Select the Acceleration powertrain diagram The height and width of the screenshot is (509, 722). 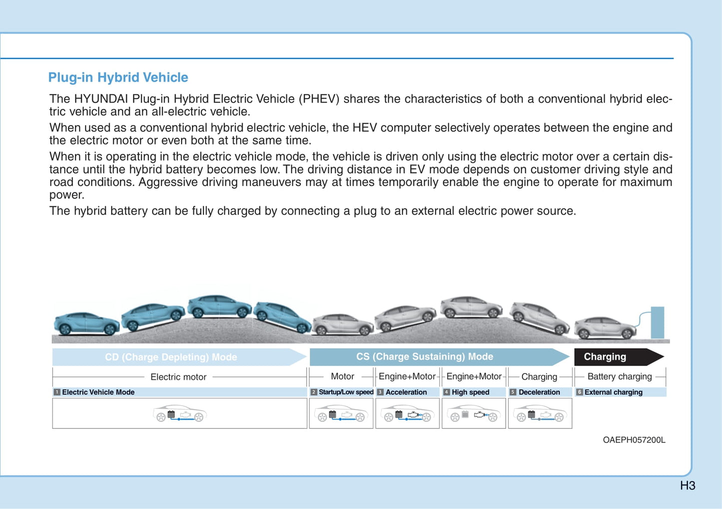point(407,414)
